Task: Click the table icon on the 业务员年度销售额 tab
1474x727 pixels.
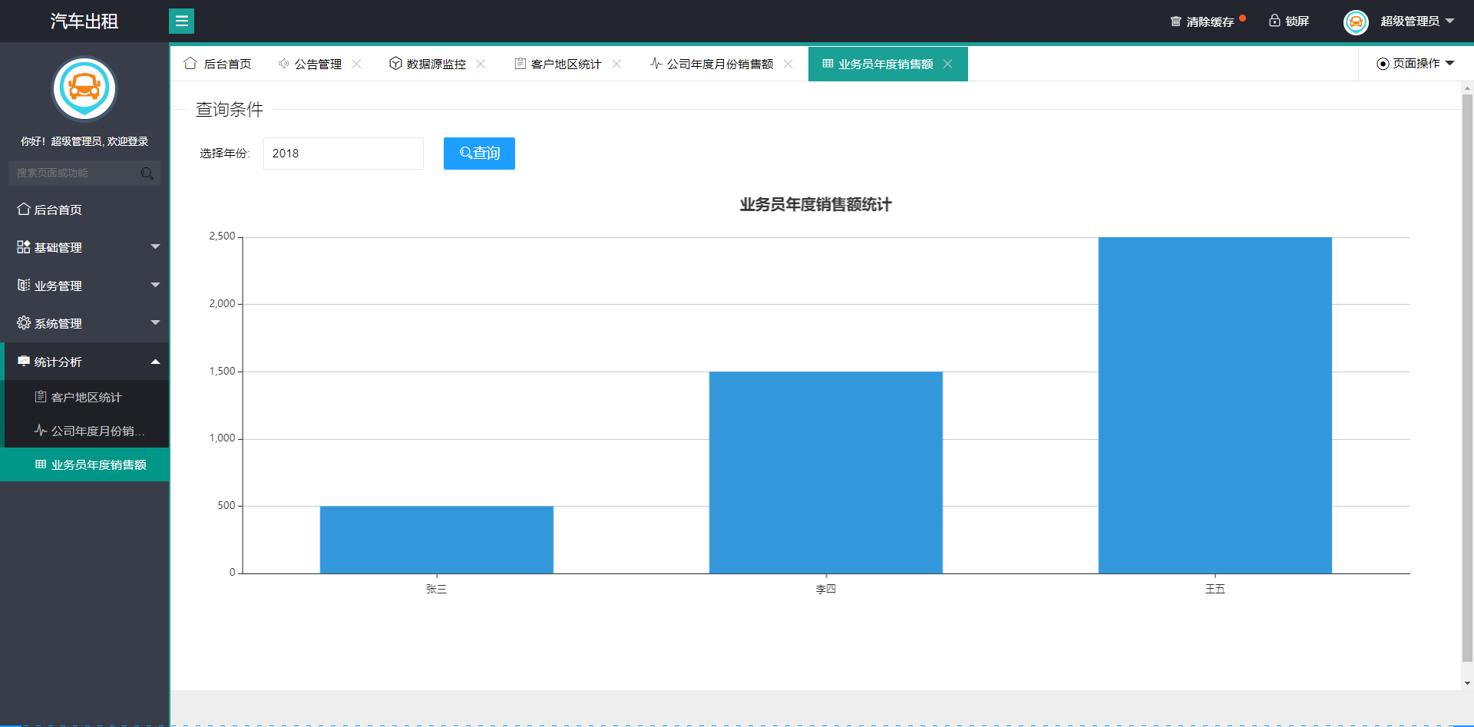Action: (828, 63)
